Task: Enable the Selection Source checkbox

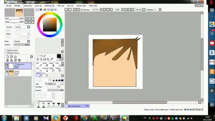Action: coord(6,53)
